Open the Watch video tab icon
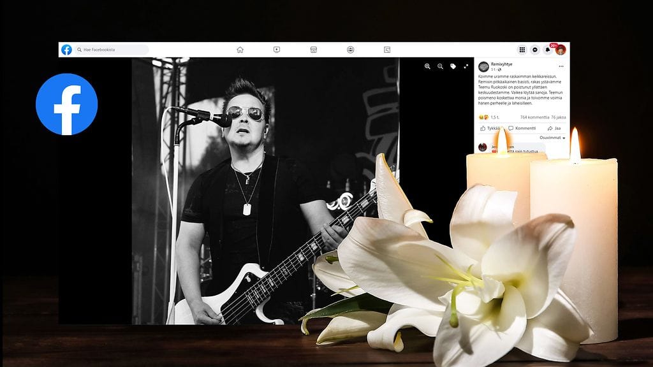This screenshot has width=653, height=367. (x=277, y=50)
